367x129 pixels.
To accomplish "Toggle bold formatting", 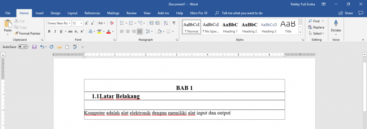I will [49, 31].
